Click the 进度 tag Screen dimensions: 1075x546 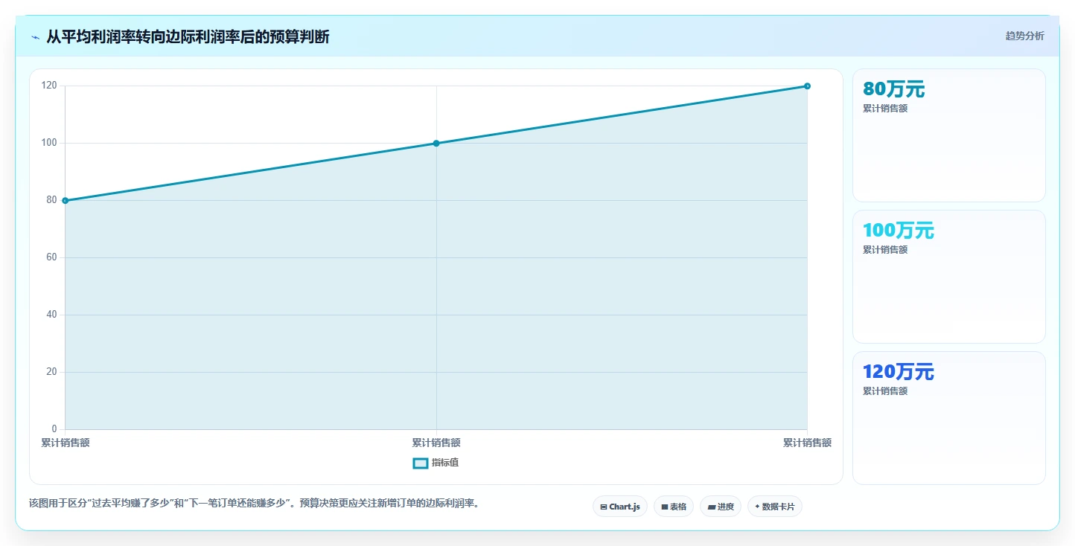point(721,507)
